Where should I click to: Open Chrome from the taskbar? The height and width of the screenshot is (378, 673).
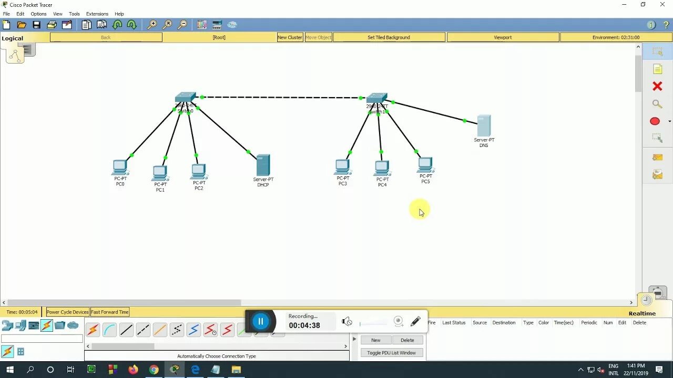click(154, 370)
